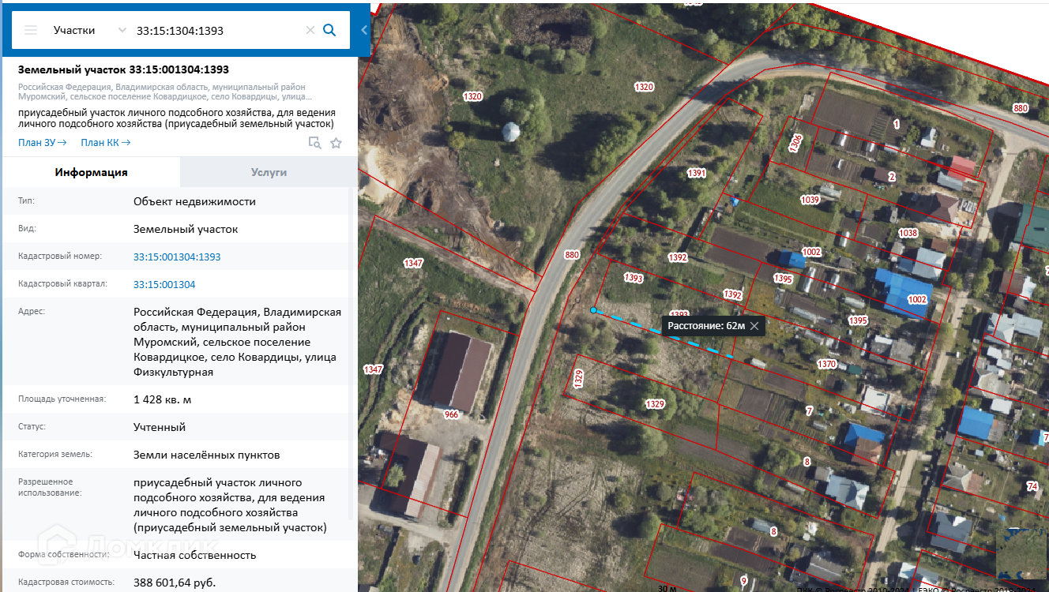
Task: Add parcel to favorites with star icon
Action: pyautogui.click(x=336, y=143)
